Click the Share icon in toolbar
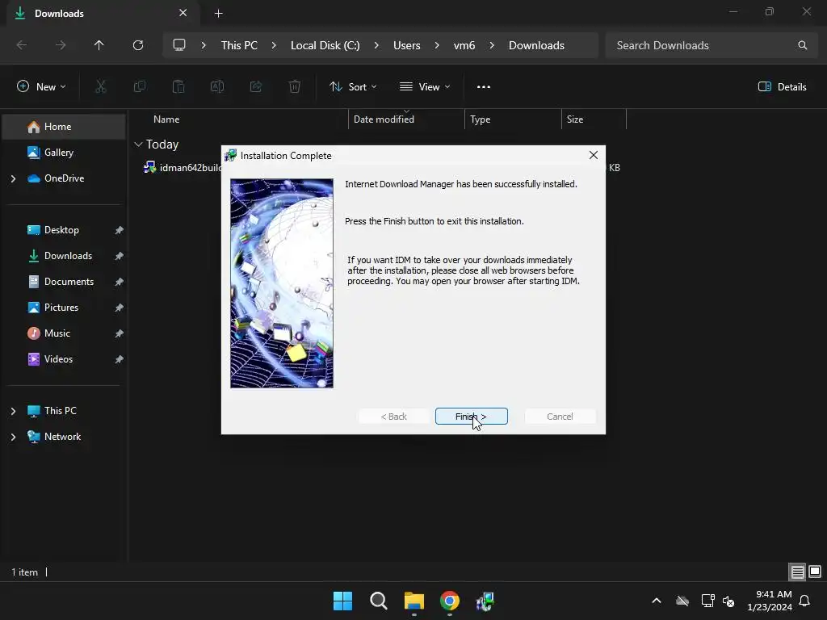The image size is (827, 620). pyautogui.click(x=256, y=86)
